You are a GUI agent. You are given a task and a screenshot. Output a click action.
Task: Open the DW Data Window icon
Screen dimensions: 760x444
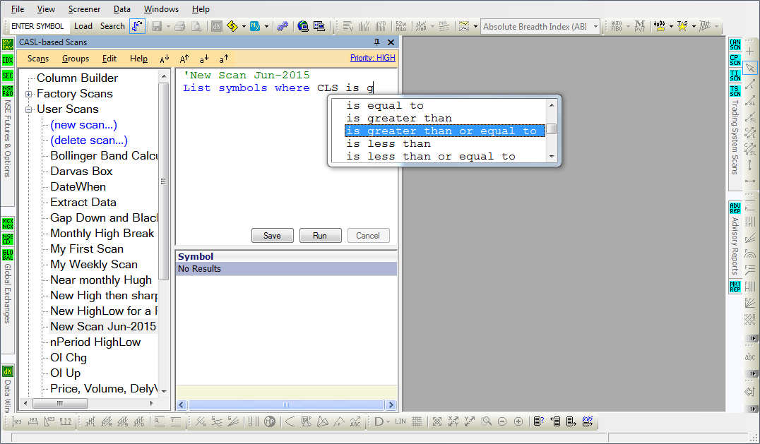7,371
